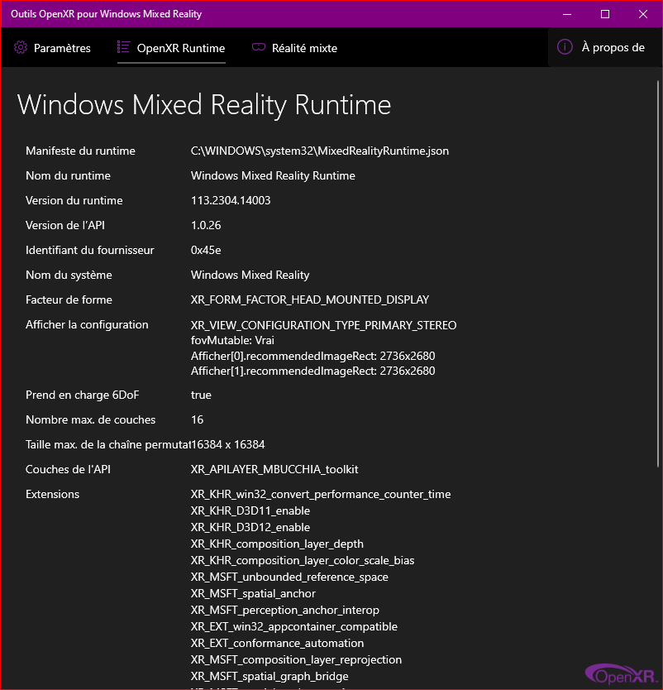Click the Extensions label
The height and width of the screenshot is (690, 663).
[x=52, y=494]
